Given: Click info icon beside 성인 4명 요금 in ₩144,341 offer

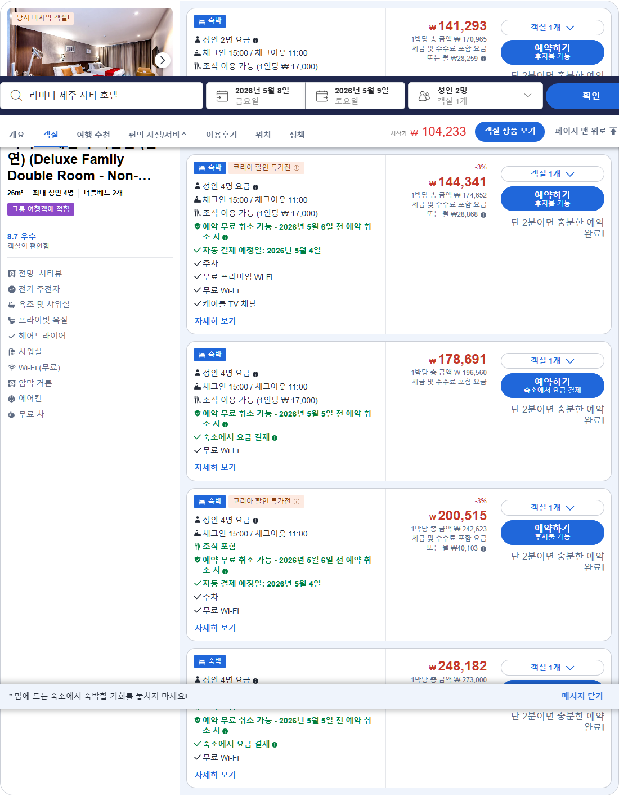Looking at the screenshot, I should (x=255, y=187).
